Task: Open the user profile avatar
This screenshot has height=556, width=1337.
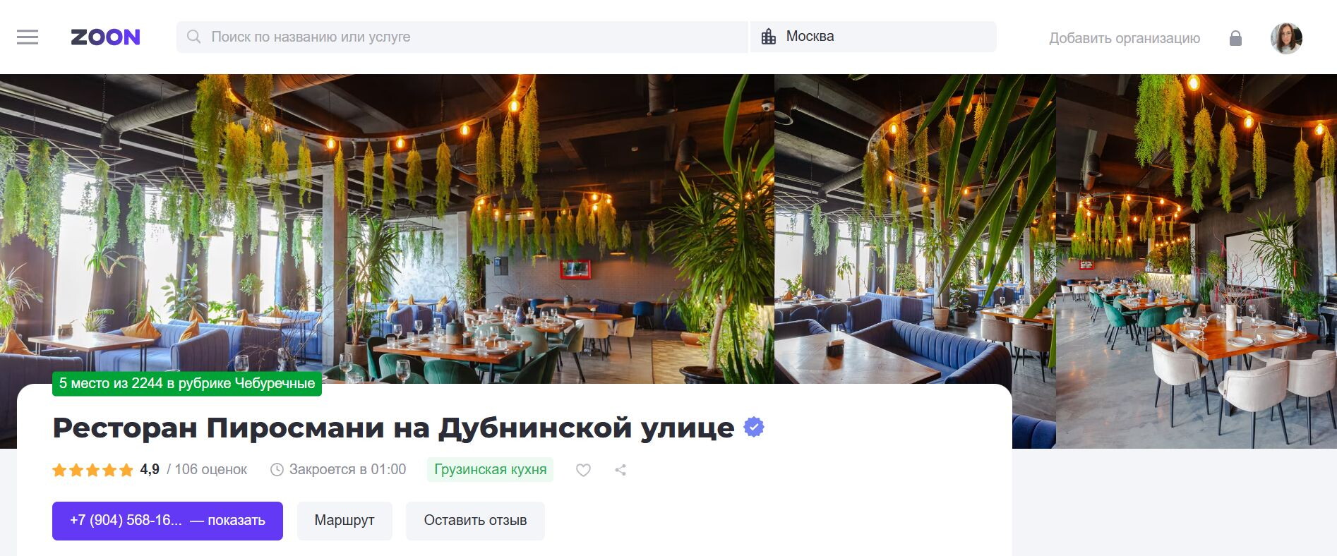Action: (x=1286, y=38)
